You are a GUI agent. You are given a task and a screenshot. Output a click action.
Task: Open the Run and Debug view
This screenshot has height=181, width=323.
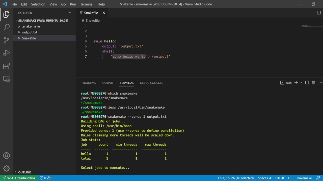(7, 53)
